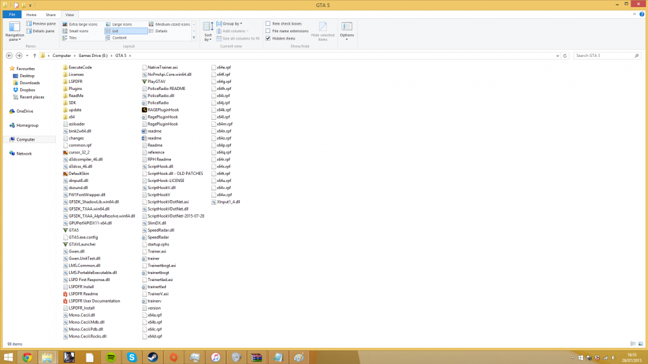Open Spotify from the taskbar
This screenshot has width=648, height=364.
[x=111, y=357]
